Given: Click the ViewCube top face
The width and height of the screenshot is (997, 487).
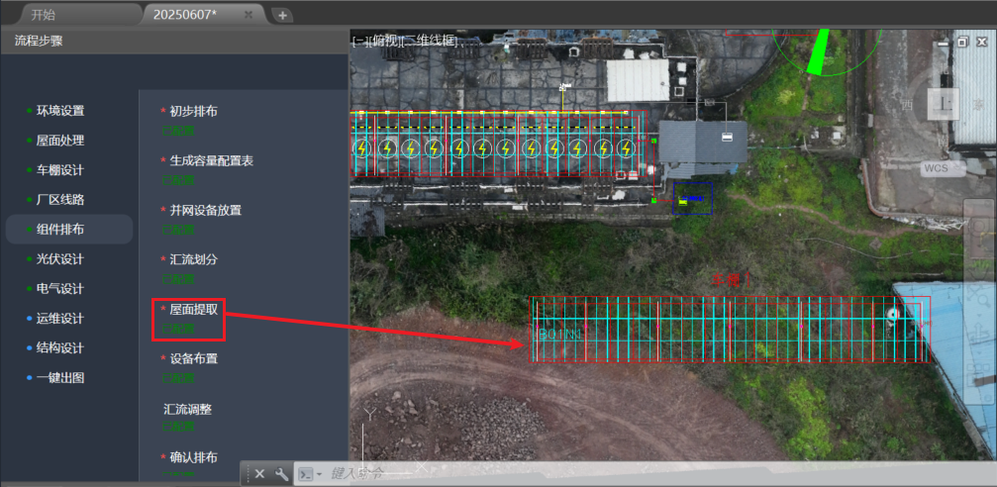Looking at the screenshot, I should [x=945, y=103].
